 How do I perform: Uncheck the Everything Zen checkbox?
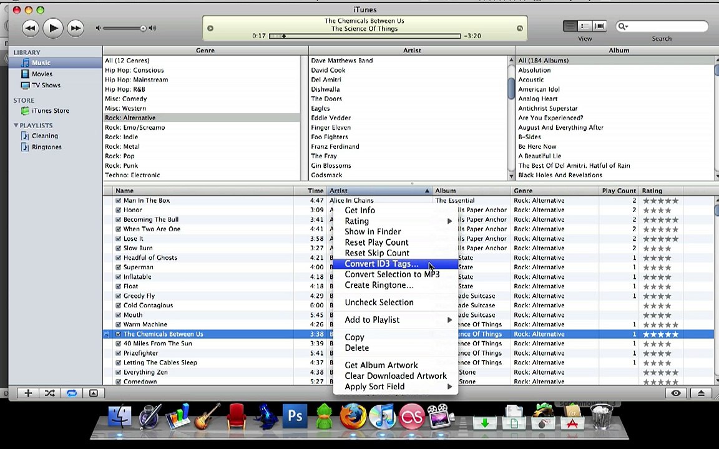119,372
